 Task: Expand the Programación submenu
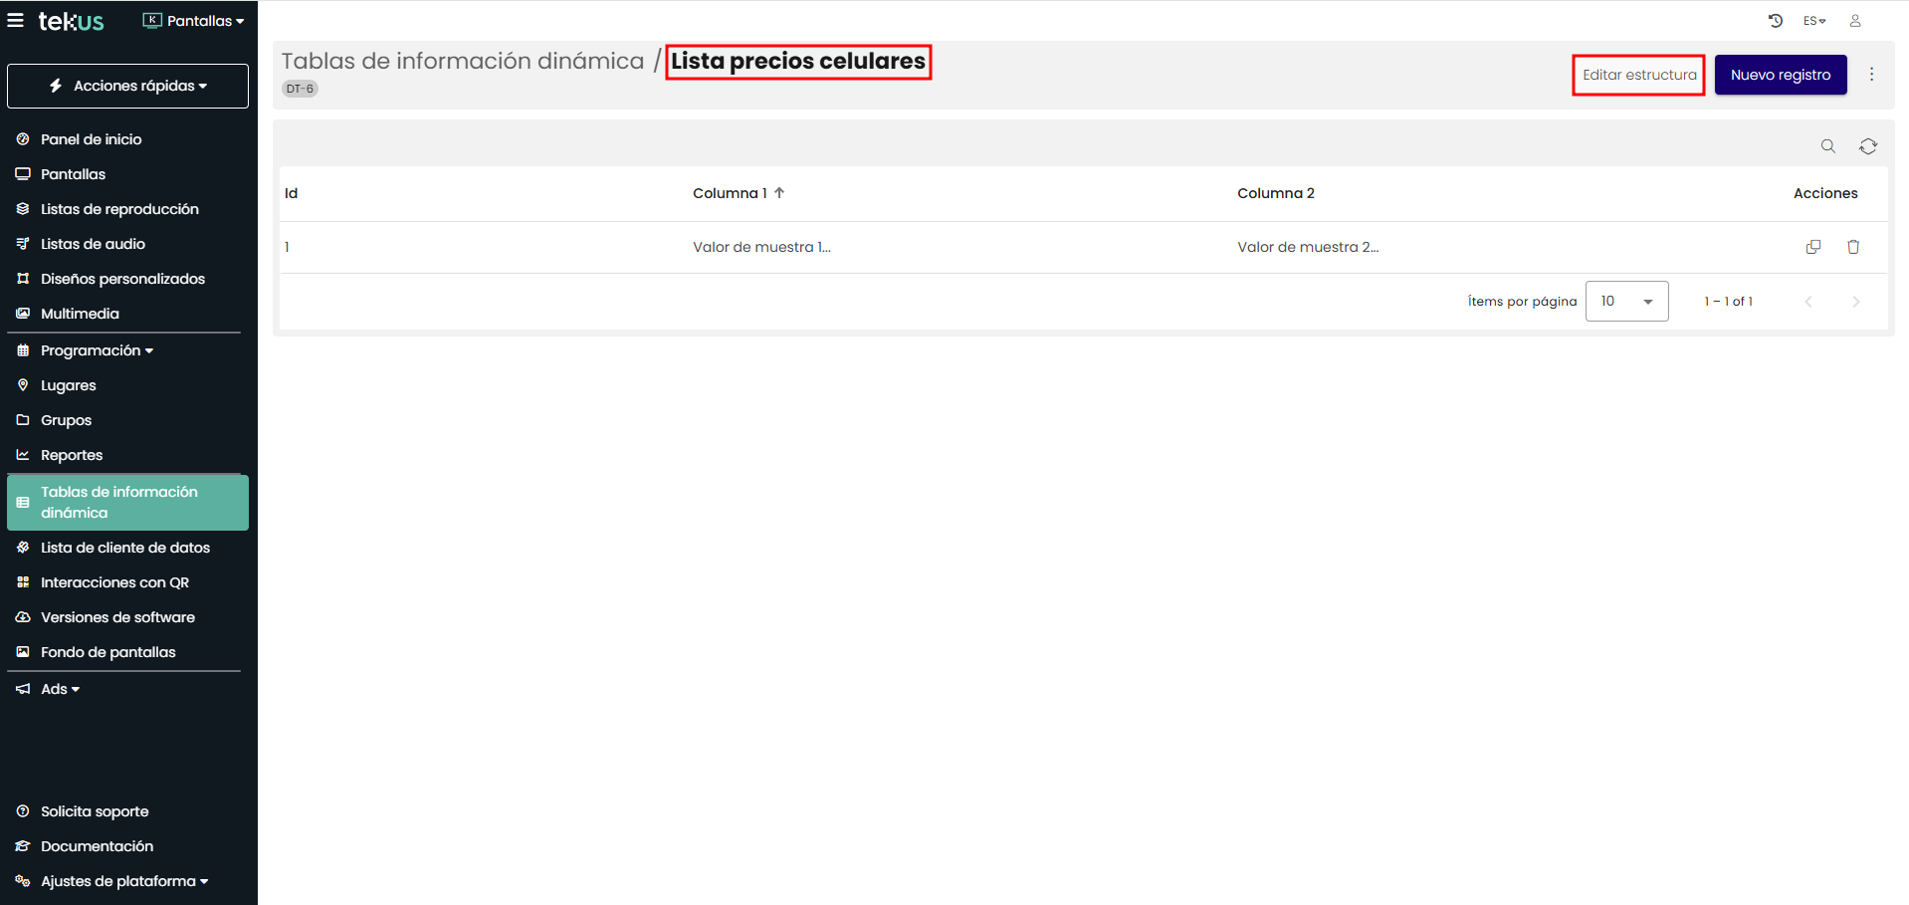pyautogui.click(x=97, y=350)
